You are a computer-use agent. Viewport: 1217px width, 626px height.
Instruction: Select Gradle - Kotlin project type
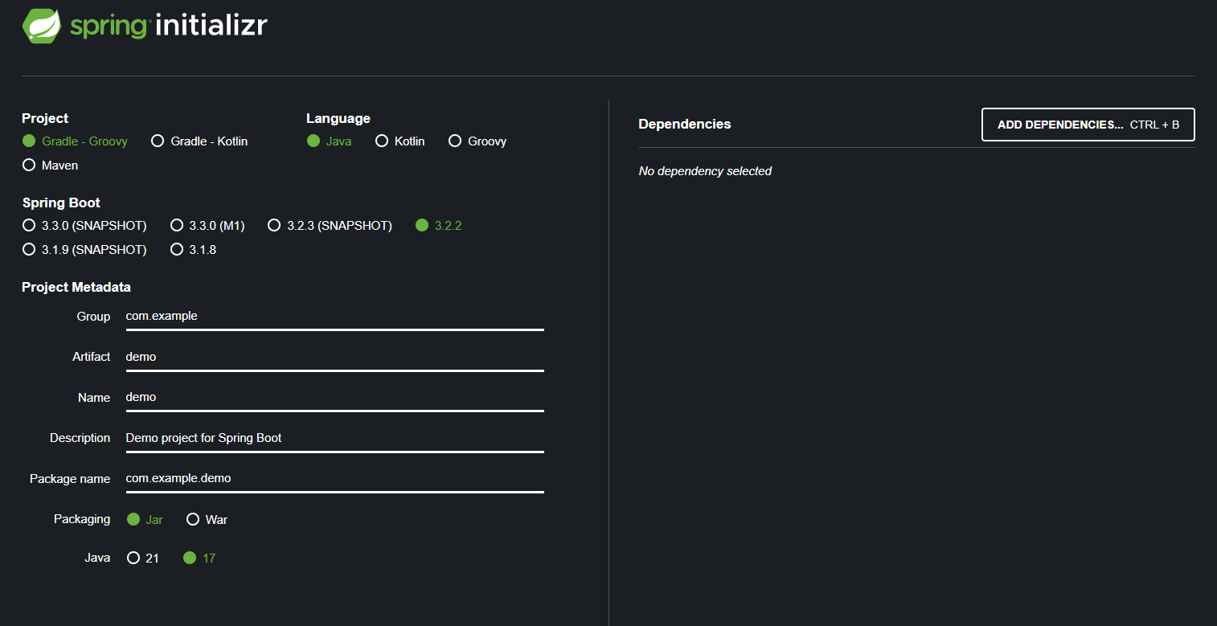point(199,141)
